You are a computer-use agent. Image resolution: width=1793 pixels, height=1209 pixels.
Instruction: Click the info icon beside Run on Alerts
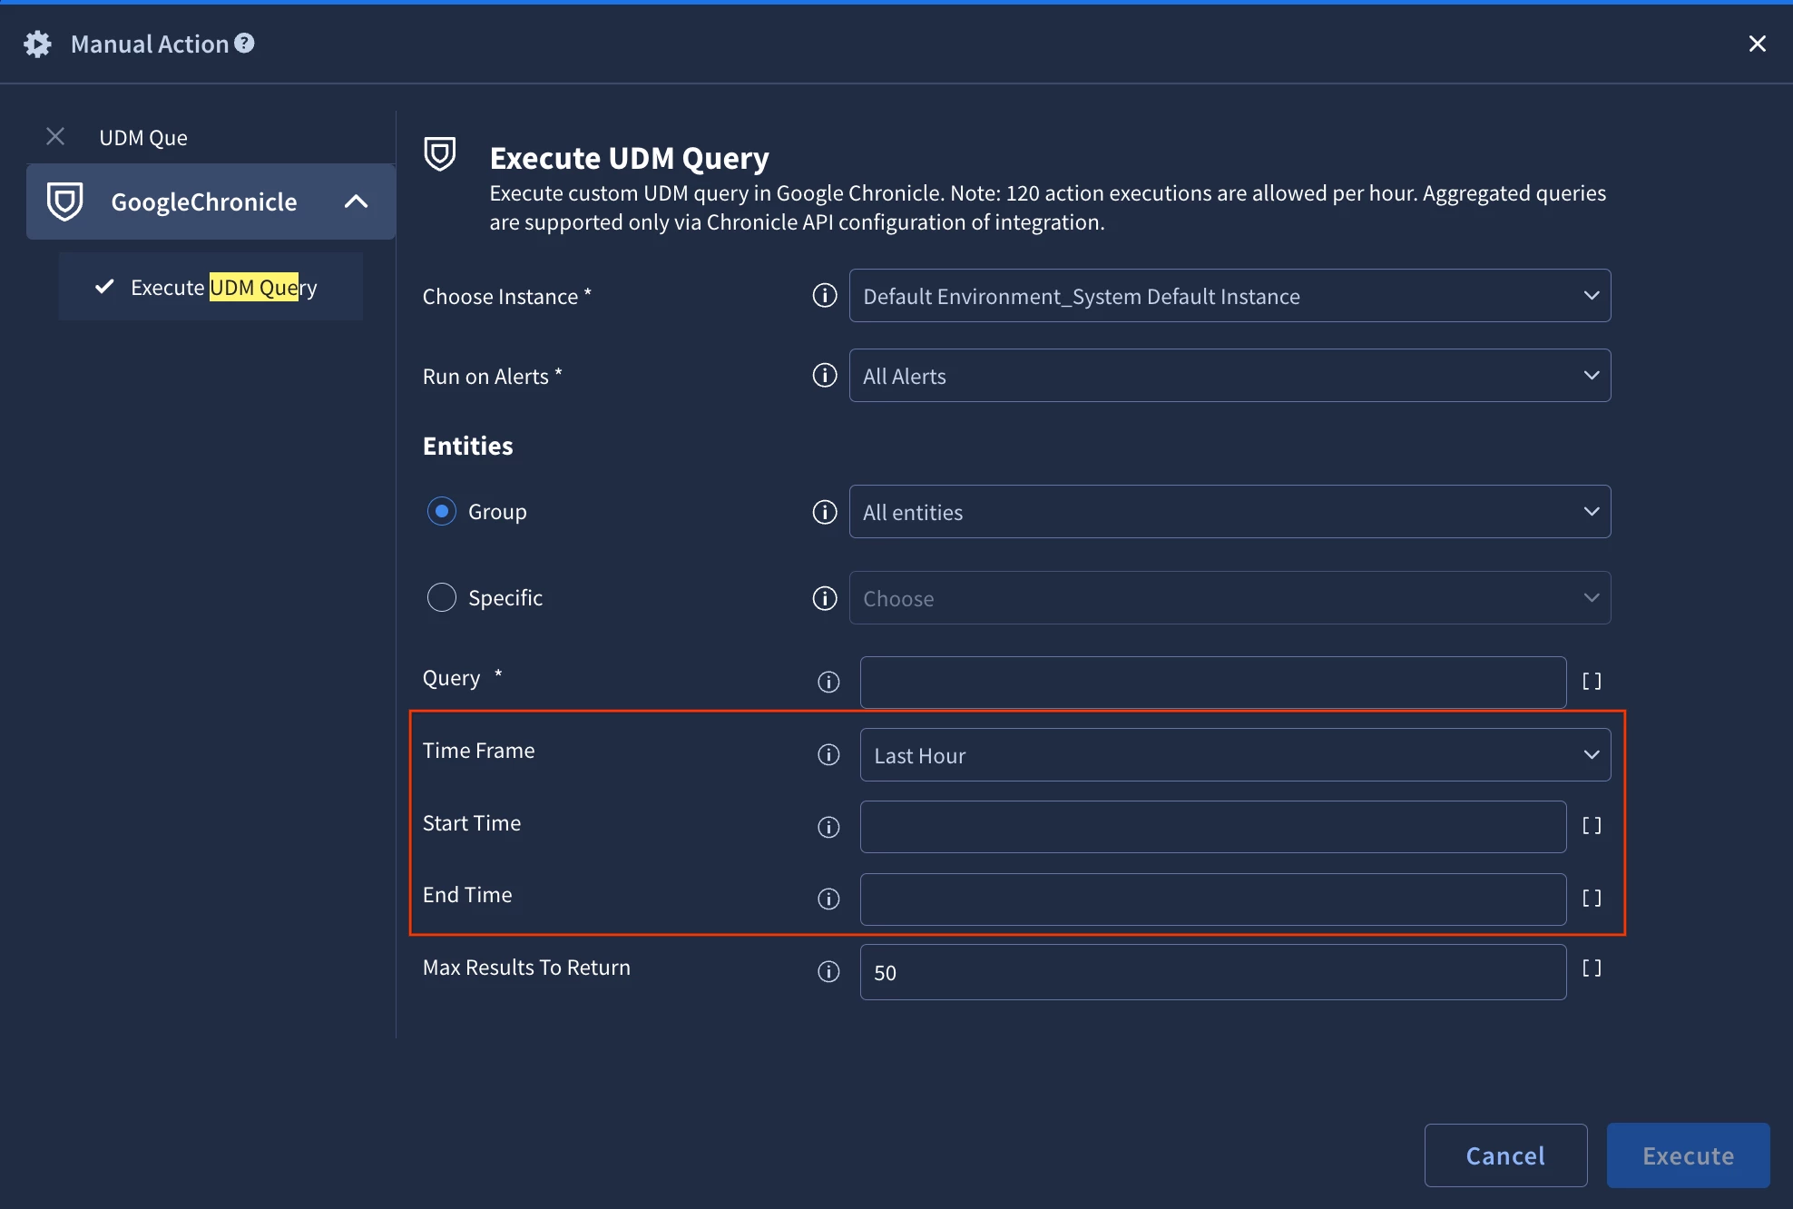[x=824, y=376]
